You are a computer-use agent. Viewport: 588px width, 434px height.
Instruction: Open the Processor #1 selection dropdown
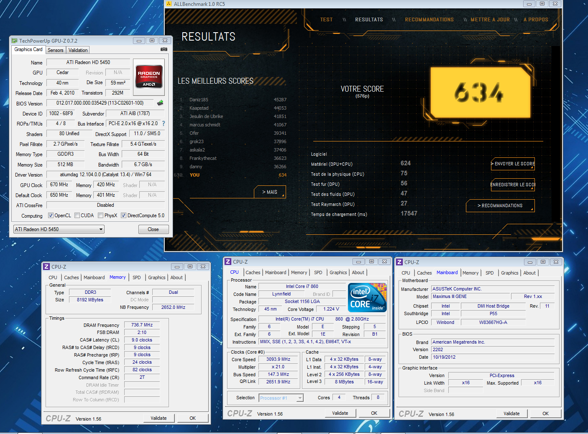[x=281, y=398]
